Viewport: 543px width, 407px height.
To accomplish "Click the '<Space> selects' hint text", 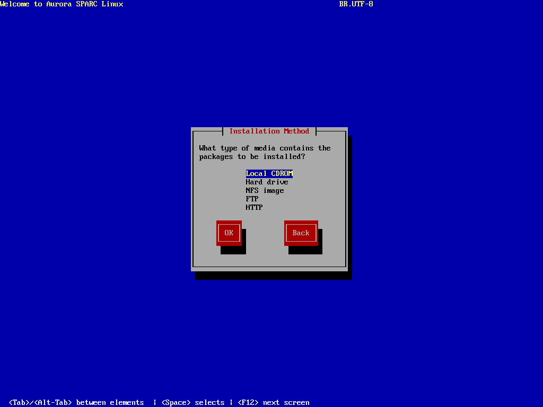I will 193,403.
